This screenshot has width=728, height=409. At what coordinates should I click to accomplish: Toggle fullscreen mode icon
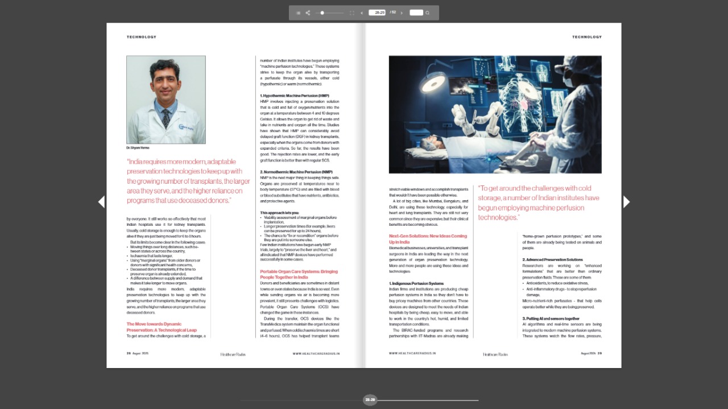click(x=351, y=13)
